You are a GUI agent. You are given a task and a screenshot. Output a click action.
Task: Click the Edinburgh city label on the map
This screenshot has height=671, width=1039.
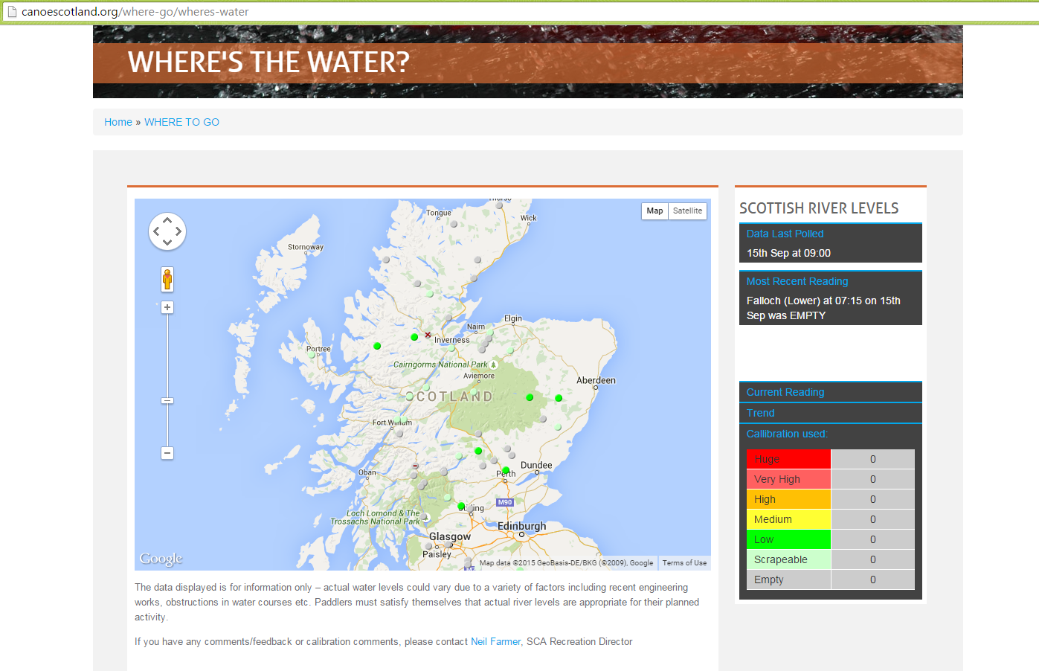521,526
